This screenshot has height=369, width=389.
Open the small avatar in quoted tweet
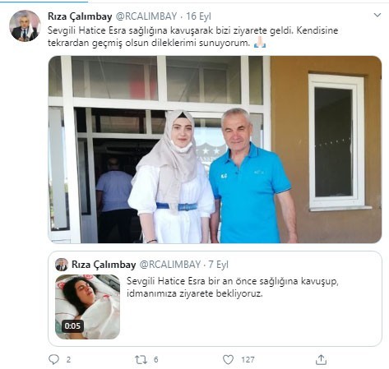[62, 265]
